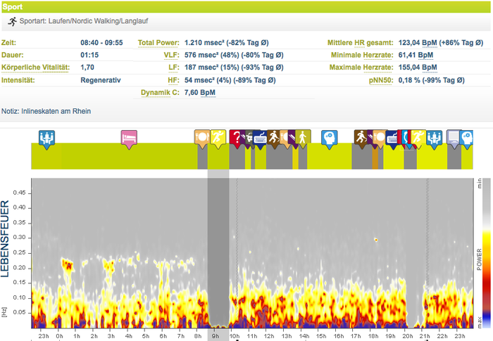This screenshot has width=493, height=341.
Task: Click the Dynamik C label
Action: pos(159,93)
